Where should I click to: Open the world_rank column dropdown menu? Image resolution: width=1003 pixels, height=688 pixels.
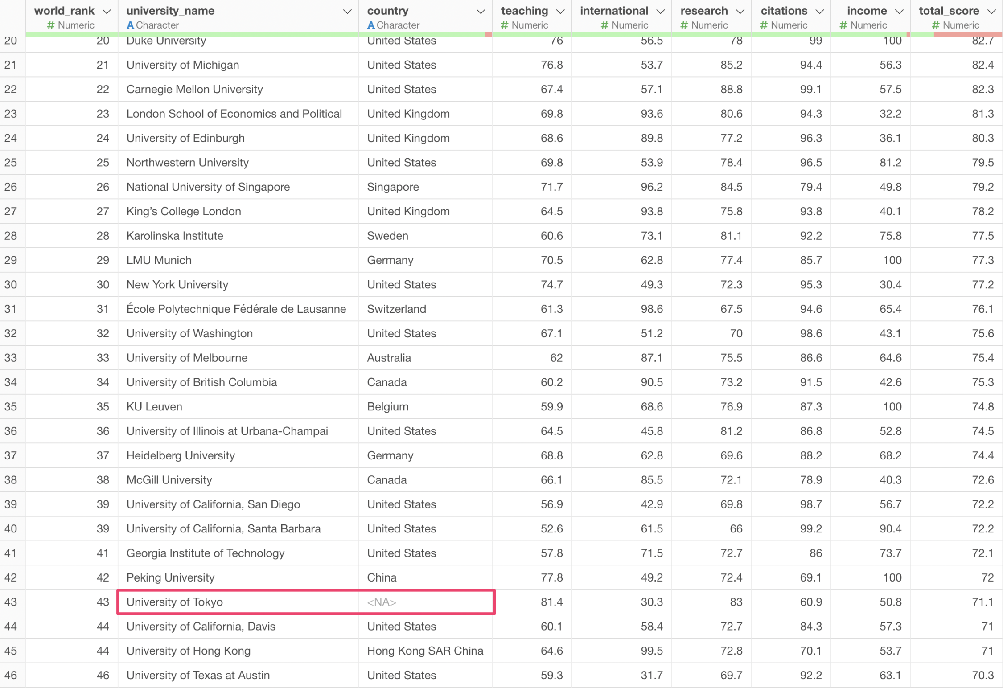[107, 12]
